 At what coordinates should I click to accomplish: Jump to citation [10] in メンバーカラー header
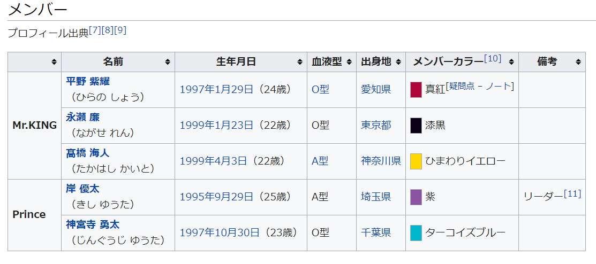[x=493, y=58]
